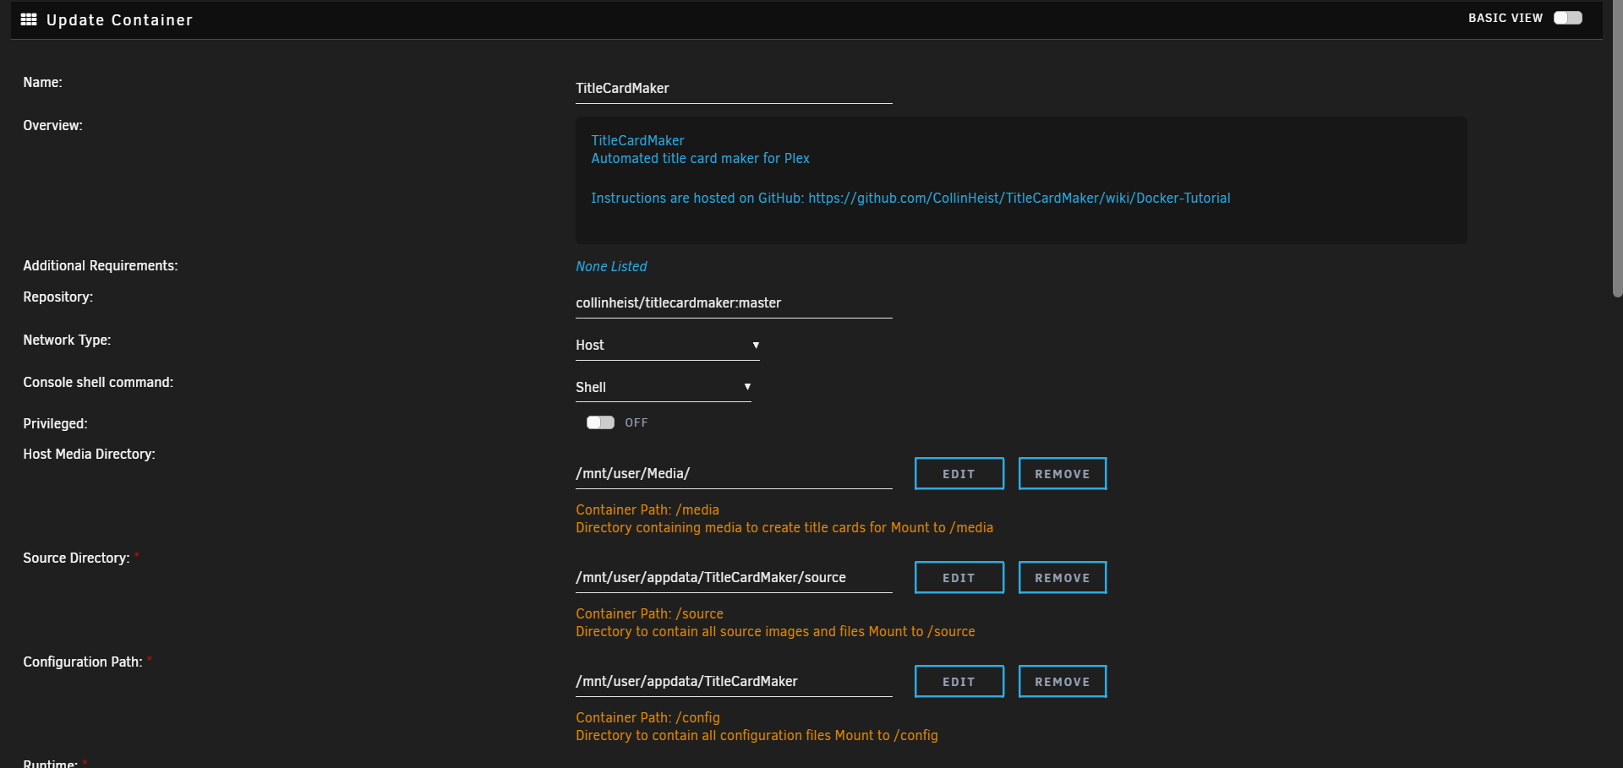Click EDIT for Source Directory
This screenshot has height=768, width=1623.
(x=959, y=577)
